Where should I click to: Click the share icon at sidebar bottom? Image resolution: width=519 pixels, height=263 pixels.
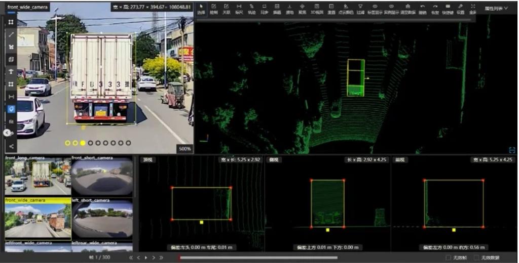[x=11, y=146]
